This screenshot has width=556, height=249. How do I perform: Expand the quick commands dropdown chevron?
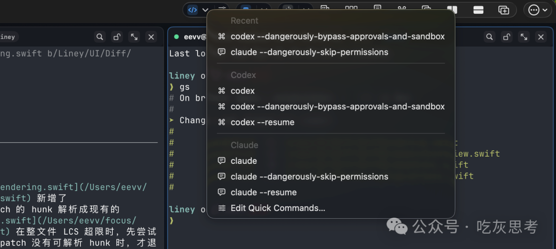click(x=205, y=10)
